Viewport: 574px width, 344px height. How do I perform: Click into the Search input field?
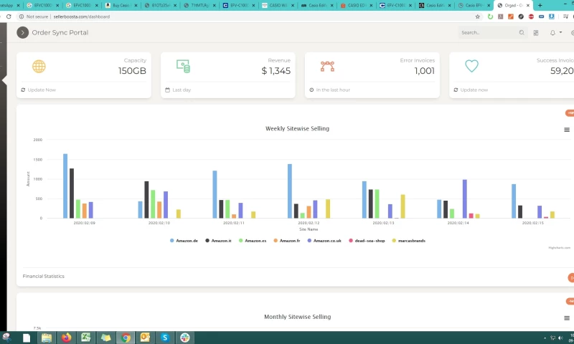(488, 32)
